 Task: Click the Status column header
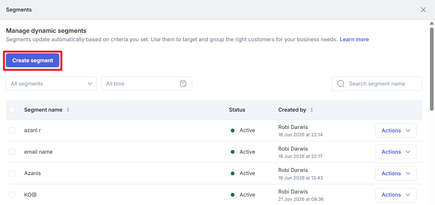[237, 110]
